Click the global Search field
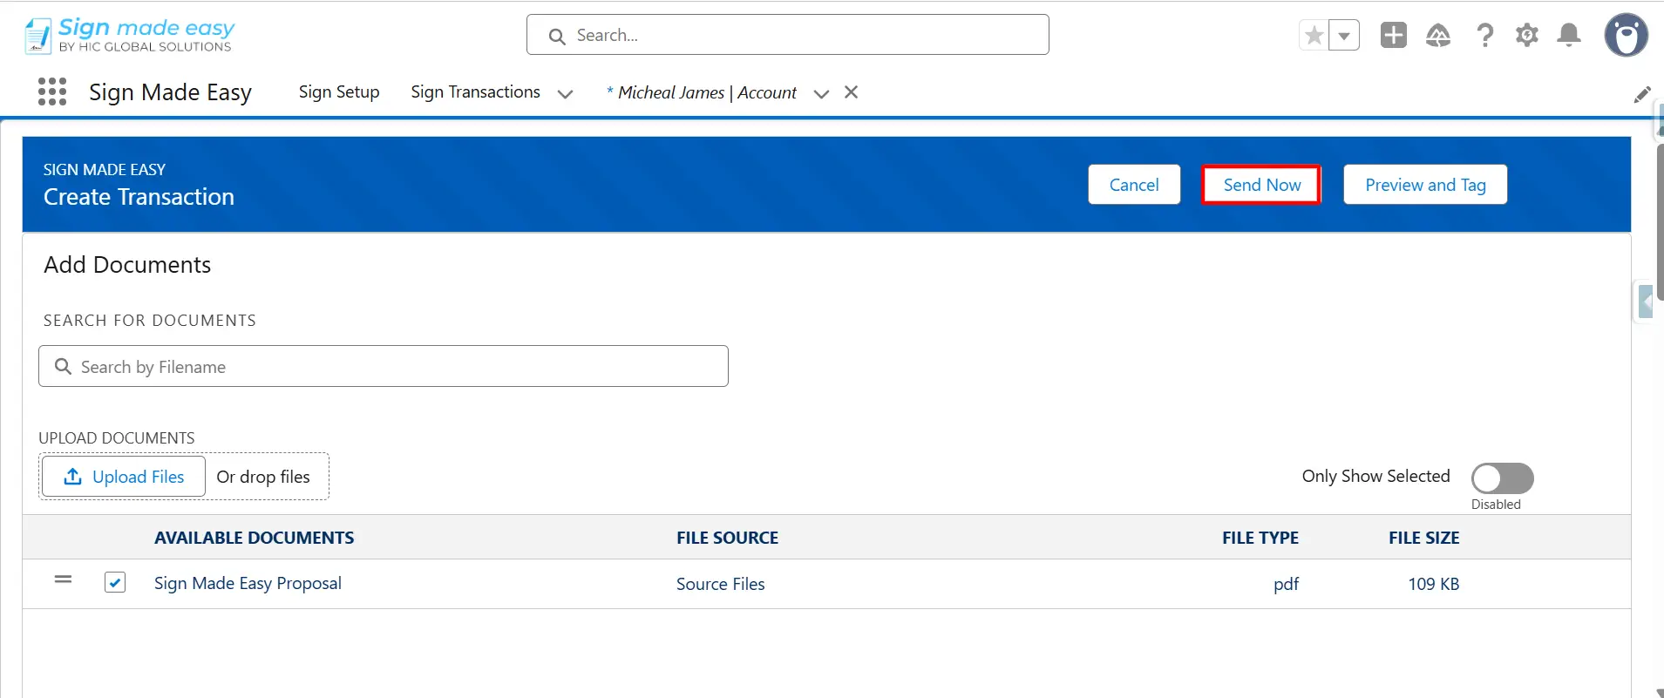1664x698 pixels. pyautogui.click(x=788, y=35)
